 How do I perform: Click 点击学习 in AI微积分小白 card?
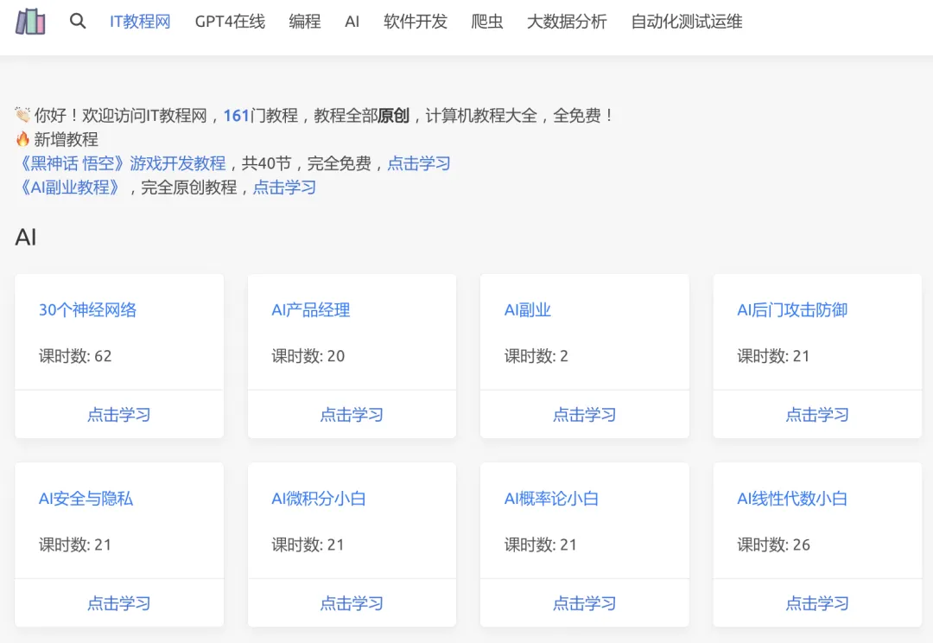352,604
